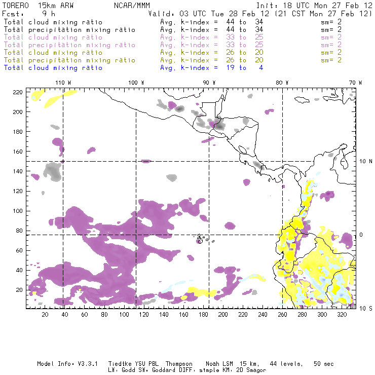The image size is (375, 375).
Task: Select "sm= 2" on the first black legend row
Action: 331,22
